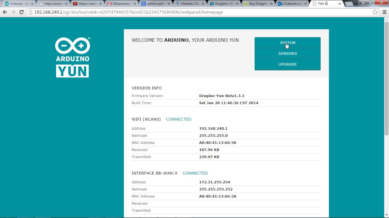Open the SENSORS page
This screenshot has height=218, width=389.
pyautogui.click(x=288, y=53)
